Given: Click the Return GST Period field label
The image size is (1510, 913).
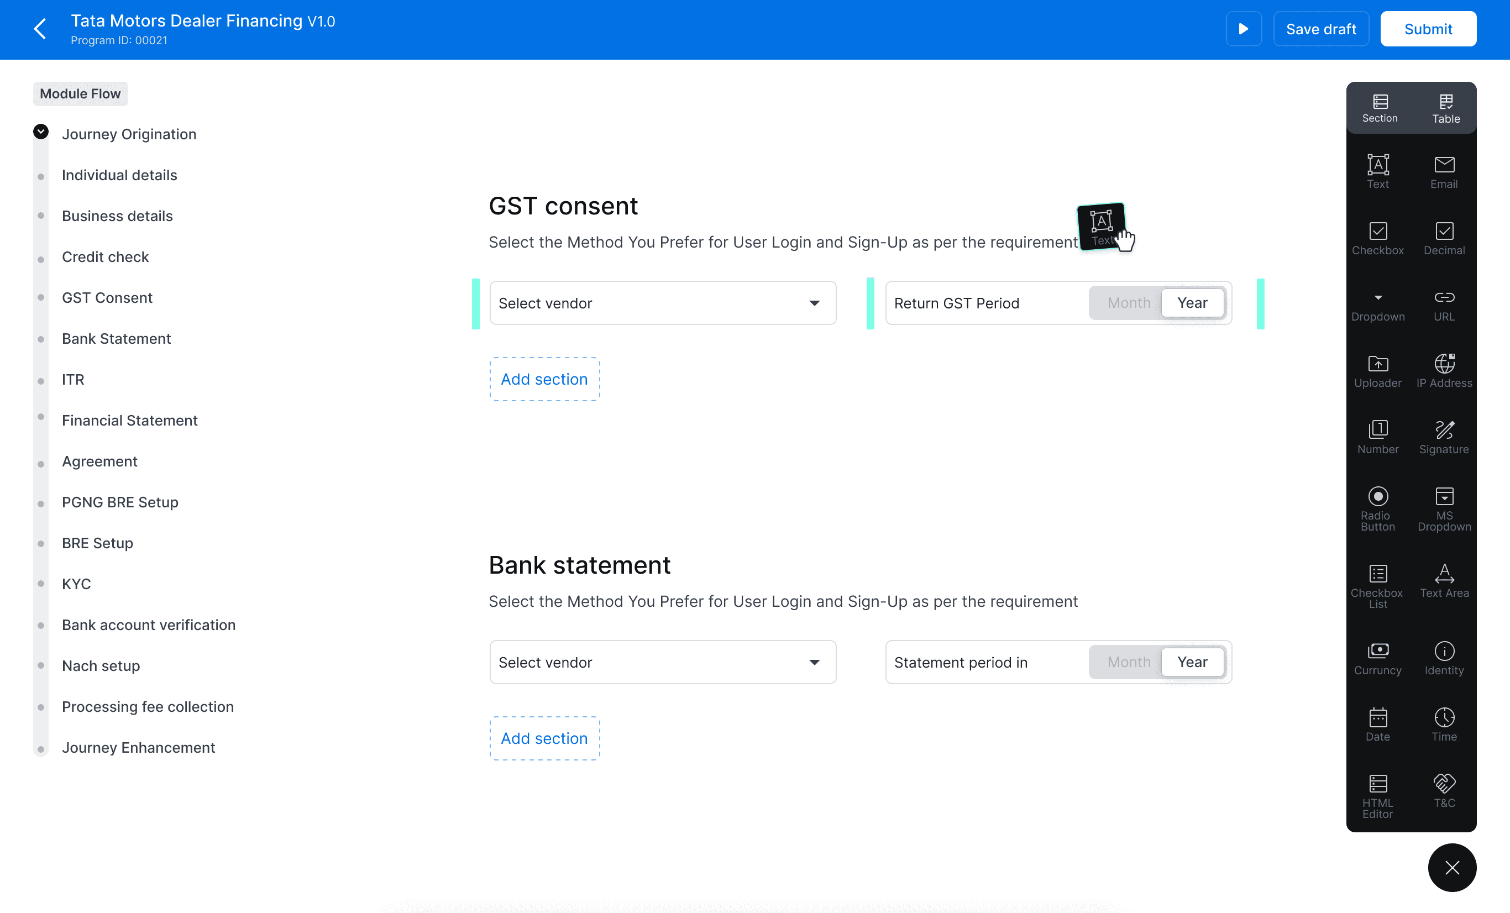Looking at the screenshot, I should tap(956, 303).
